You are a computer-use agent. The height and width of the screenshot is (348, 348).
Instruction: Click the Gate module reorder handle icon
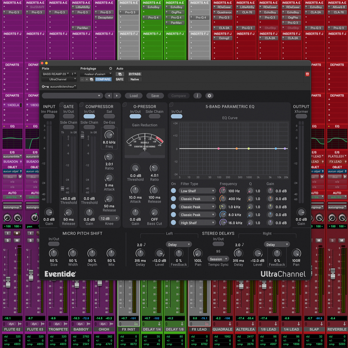pyautogui.click(x=61, y=104)
